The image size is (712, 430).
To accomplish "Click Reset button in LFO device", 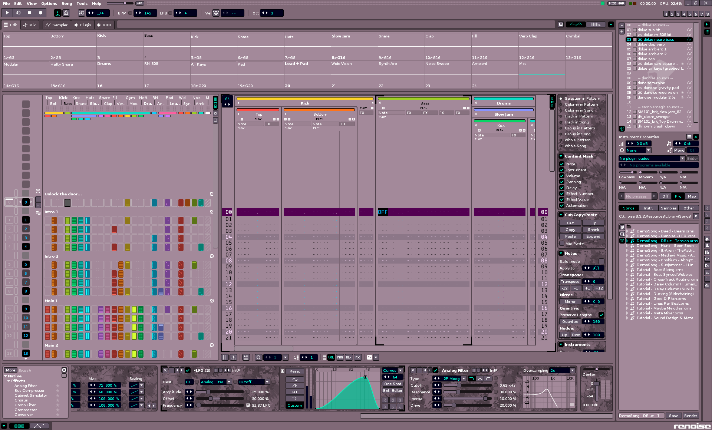I will click(295, 371).
